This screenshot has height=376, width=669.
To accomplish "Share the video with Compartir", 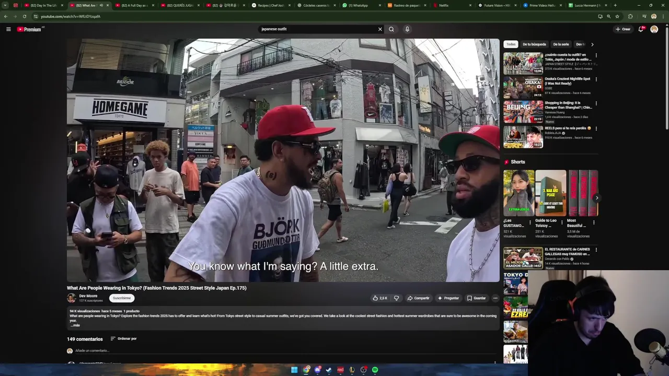I will (x=418, y=298).
